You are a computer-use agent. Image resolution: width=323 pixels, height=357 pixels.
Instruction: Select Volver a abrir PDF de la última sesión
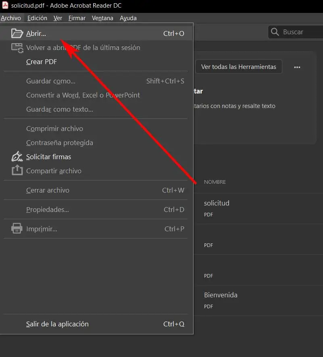97,48
